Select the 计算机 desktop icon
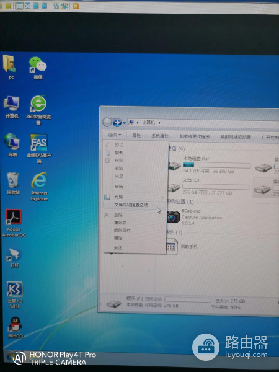 pos(12,107)
